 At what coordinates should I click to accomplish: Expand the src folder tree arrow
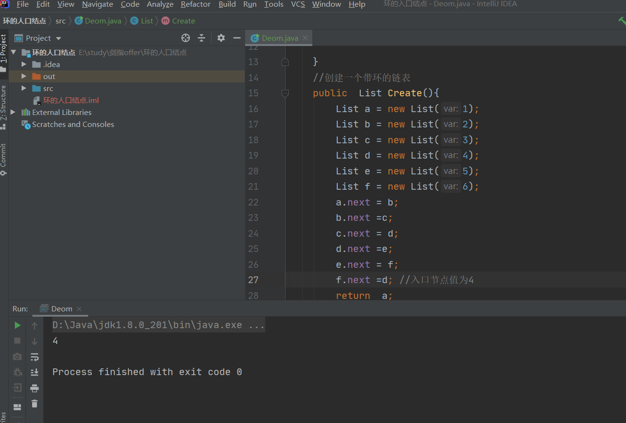pyautogui.click(x=24, y=88)
